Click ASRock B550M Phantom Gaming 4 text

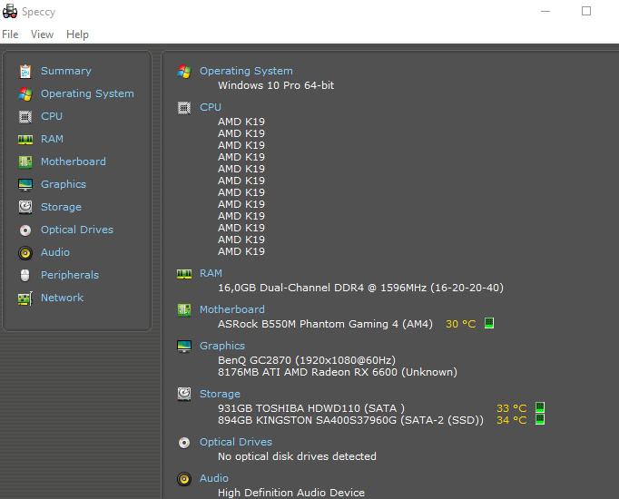pyautogui.click(x=325, y=324)
